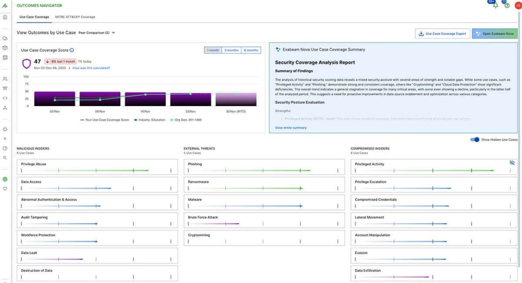
Task: Open the help question mark icon
Action: click(507, 5)
